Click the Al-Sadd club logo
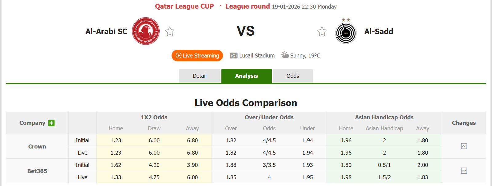 345,32
